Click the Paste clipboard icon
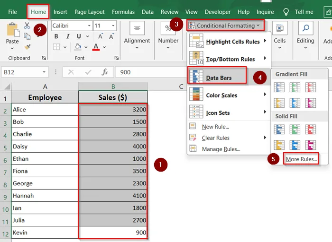The height and width of the screenshot is (242, 332). [13, 30]
